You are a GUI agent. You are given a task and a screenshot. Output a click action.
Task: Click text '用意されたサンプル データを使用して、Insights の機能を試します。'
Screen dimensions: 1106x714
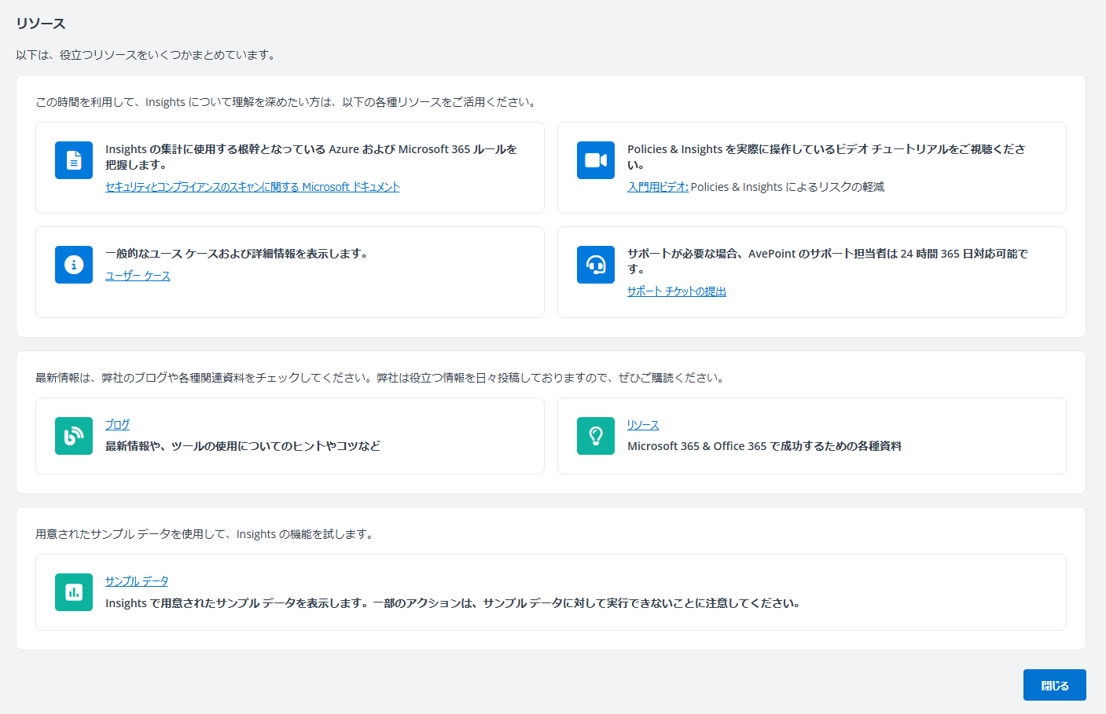[206, 534]
